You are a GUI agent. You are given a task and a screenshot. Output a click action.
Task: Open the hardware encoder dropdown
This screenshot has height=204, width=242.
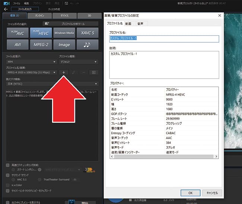click(x=62, y=170)
